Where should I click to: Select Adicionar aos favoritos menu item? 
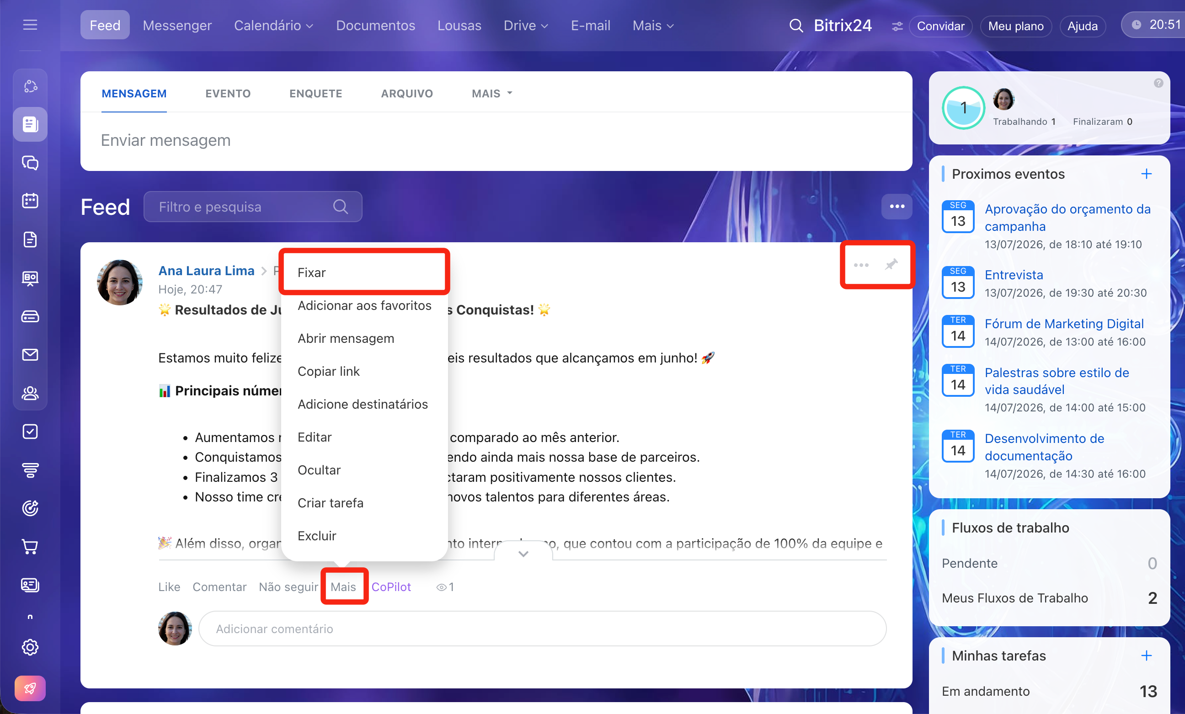(364, 305)
